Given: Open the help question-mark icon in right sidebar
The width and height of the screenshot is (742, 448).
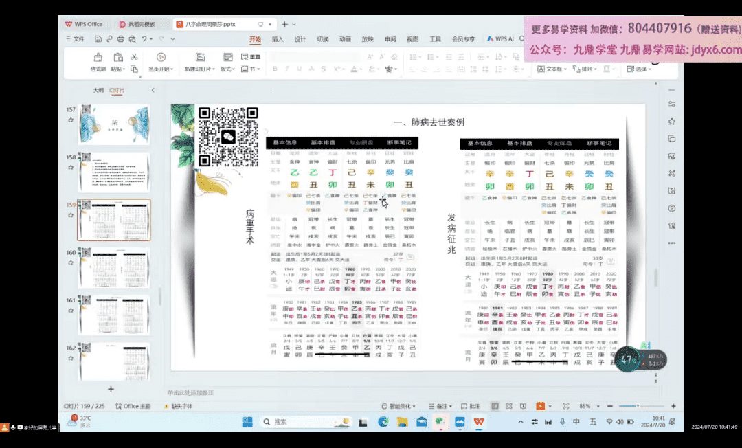Looking at the screenshot, I should pyautogui.click(x=671, y=208).
